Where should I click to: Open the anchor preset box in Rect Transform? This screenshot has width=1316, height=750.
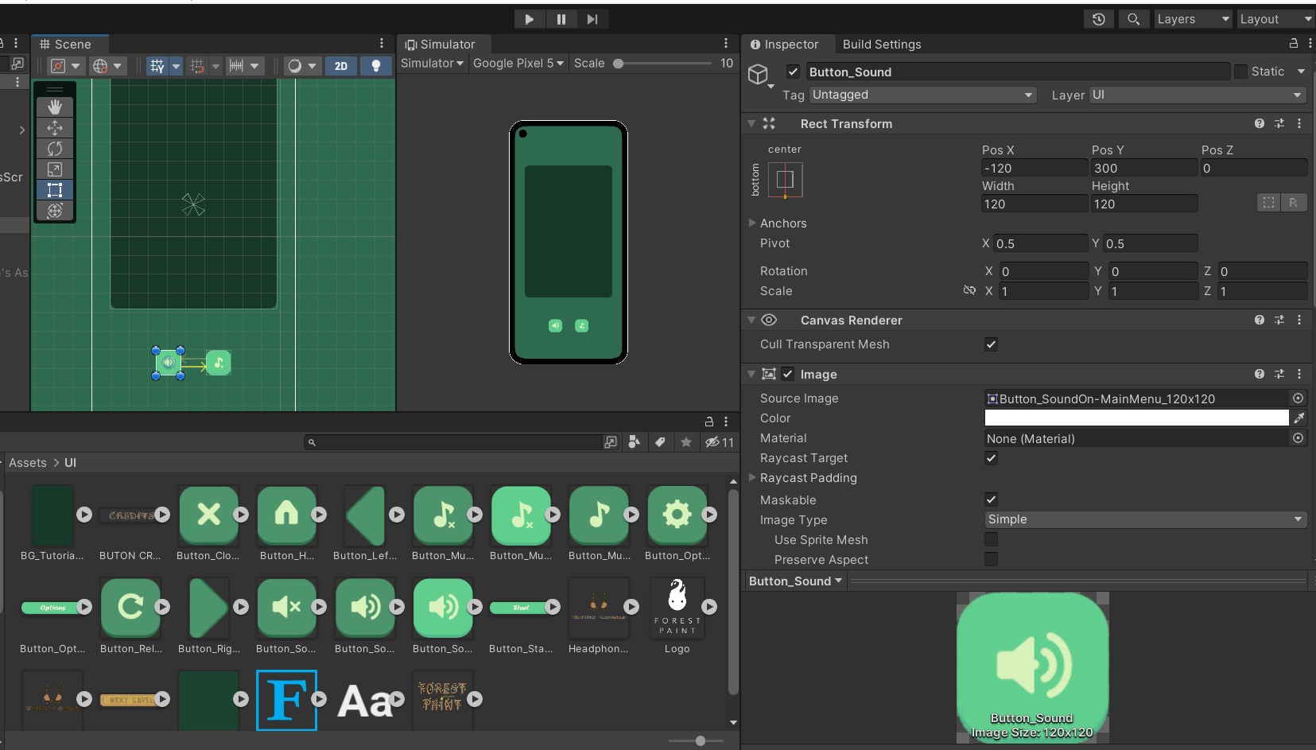pos(785,180)
